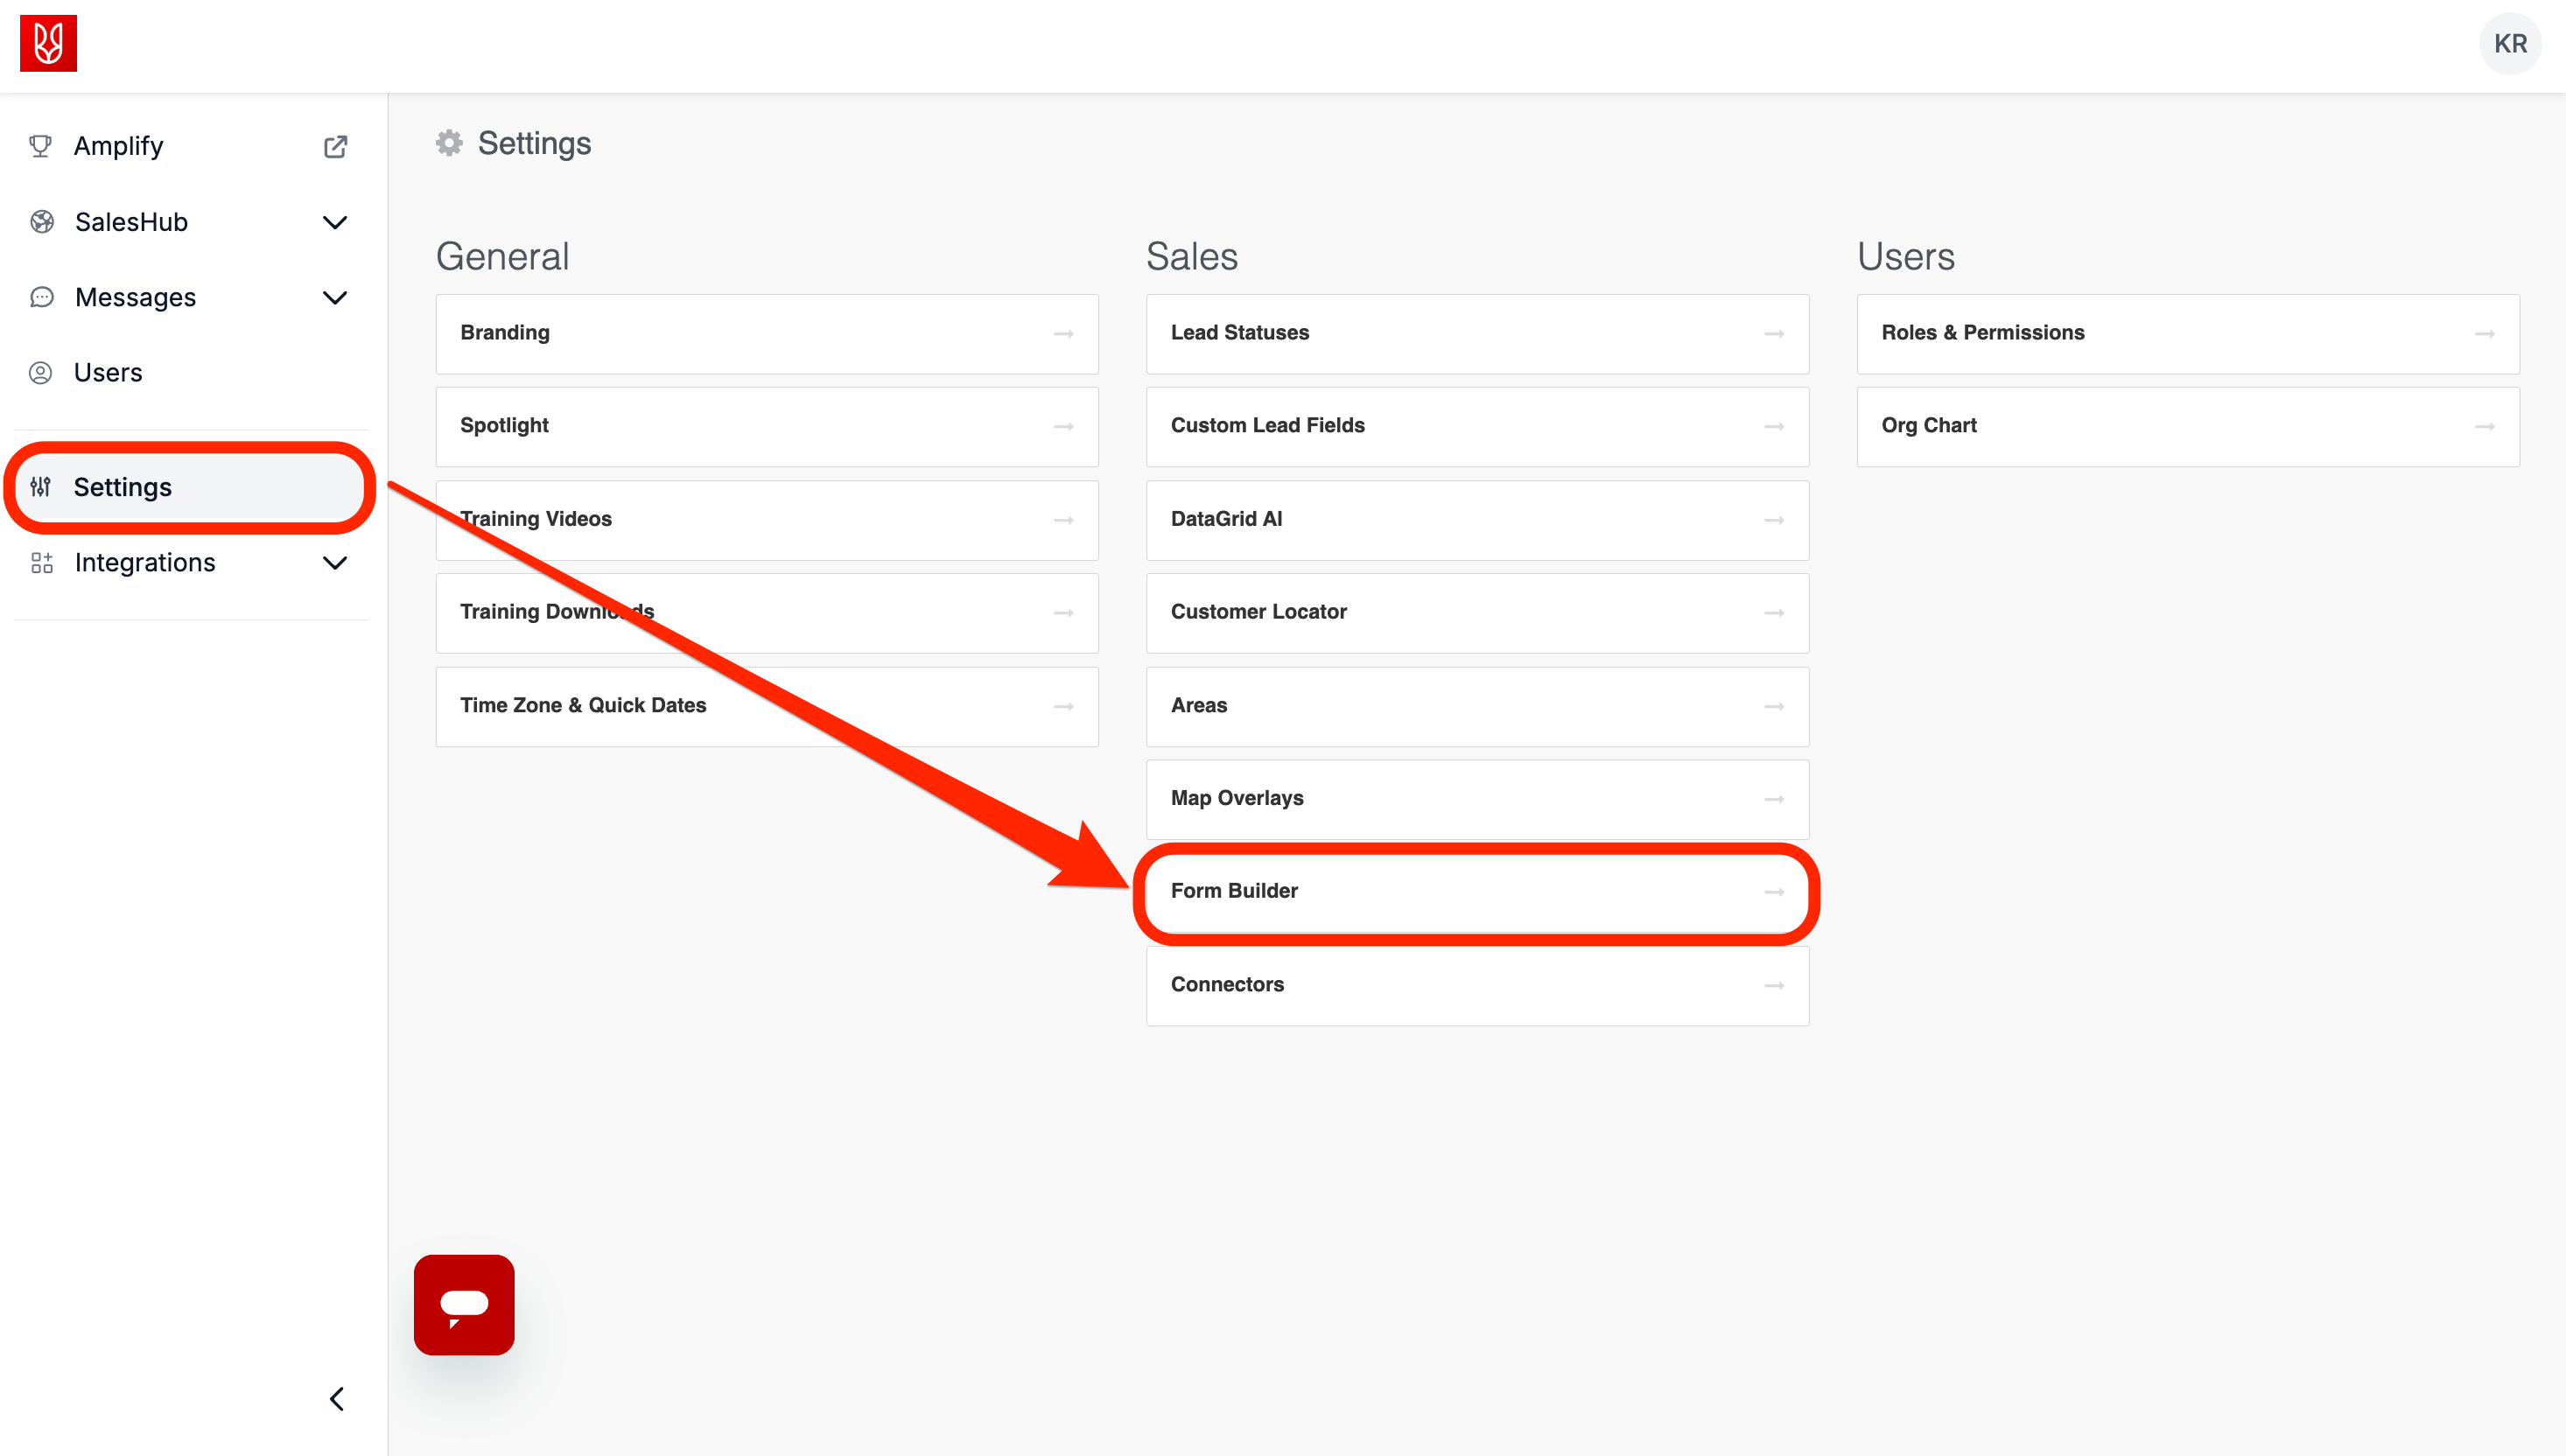Click the Users person icon in sidebar
Viewport: 2566px width, 1456px height.
[x=41, y=373]
